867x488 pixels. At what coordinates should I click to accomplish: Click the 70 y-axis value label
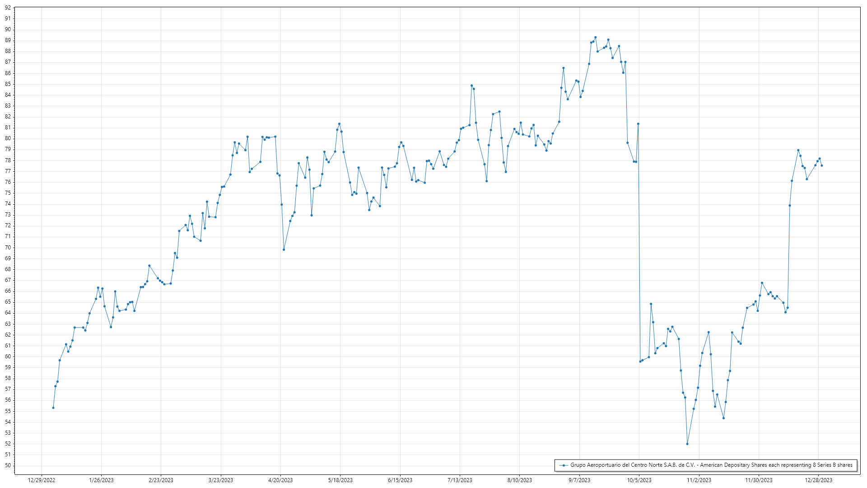tap(8, 248)
